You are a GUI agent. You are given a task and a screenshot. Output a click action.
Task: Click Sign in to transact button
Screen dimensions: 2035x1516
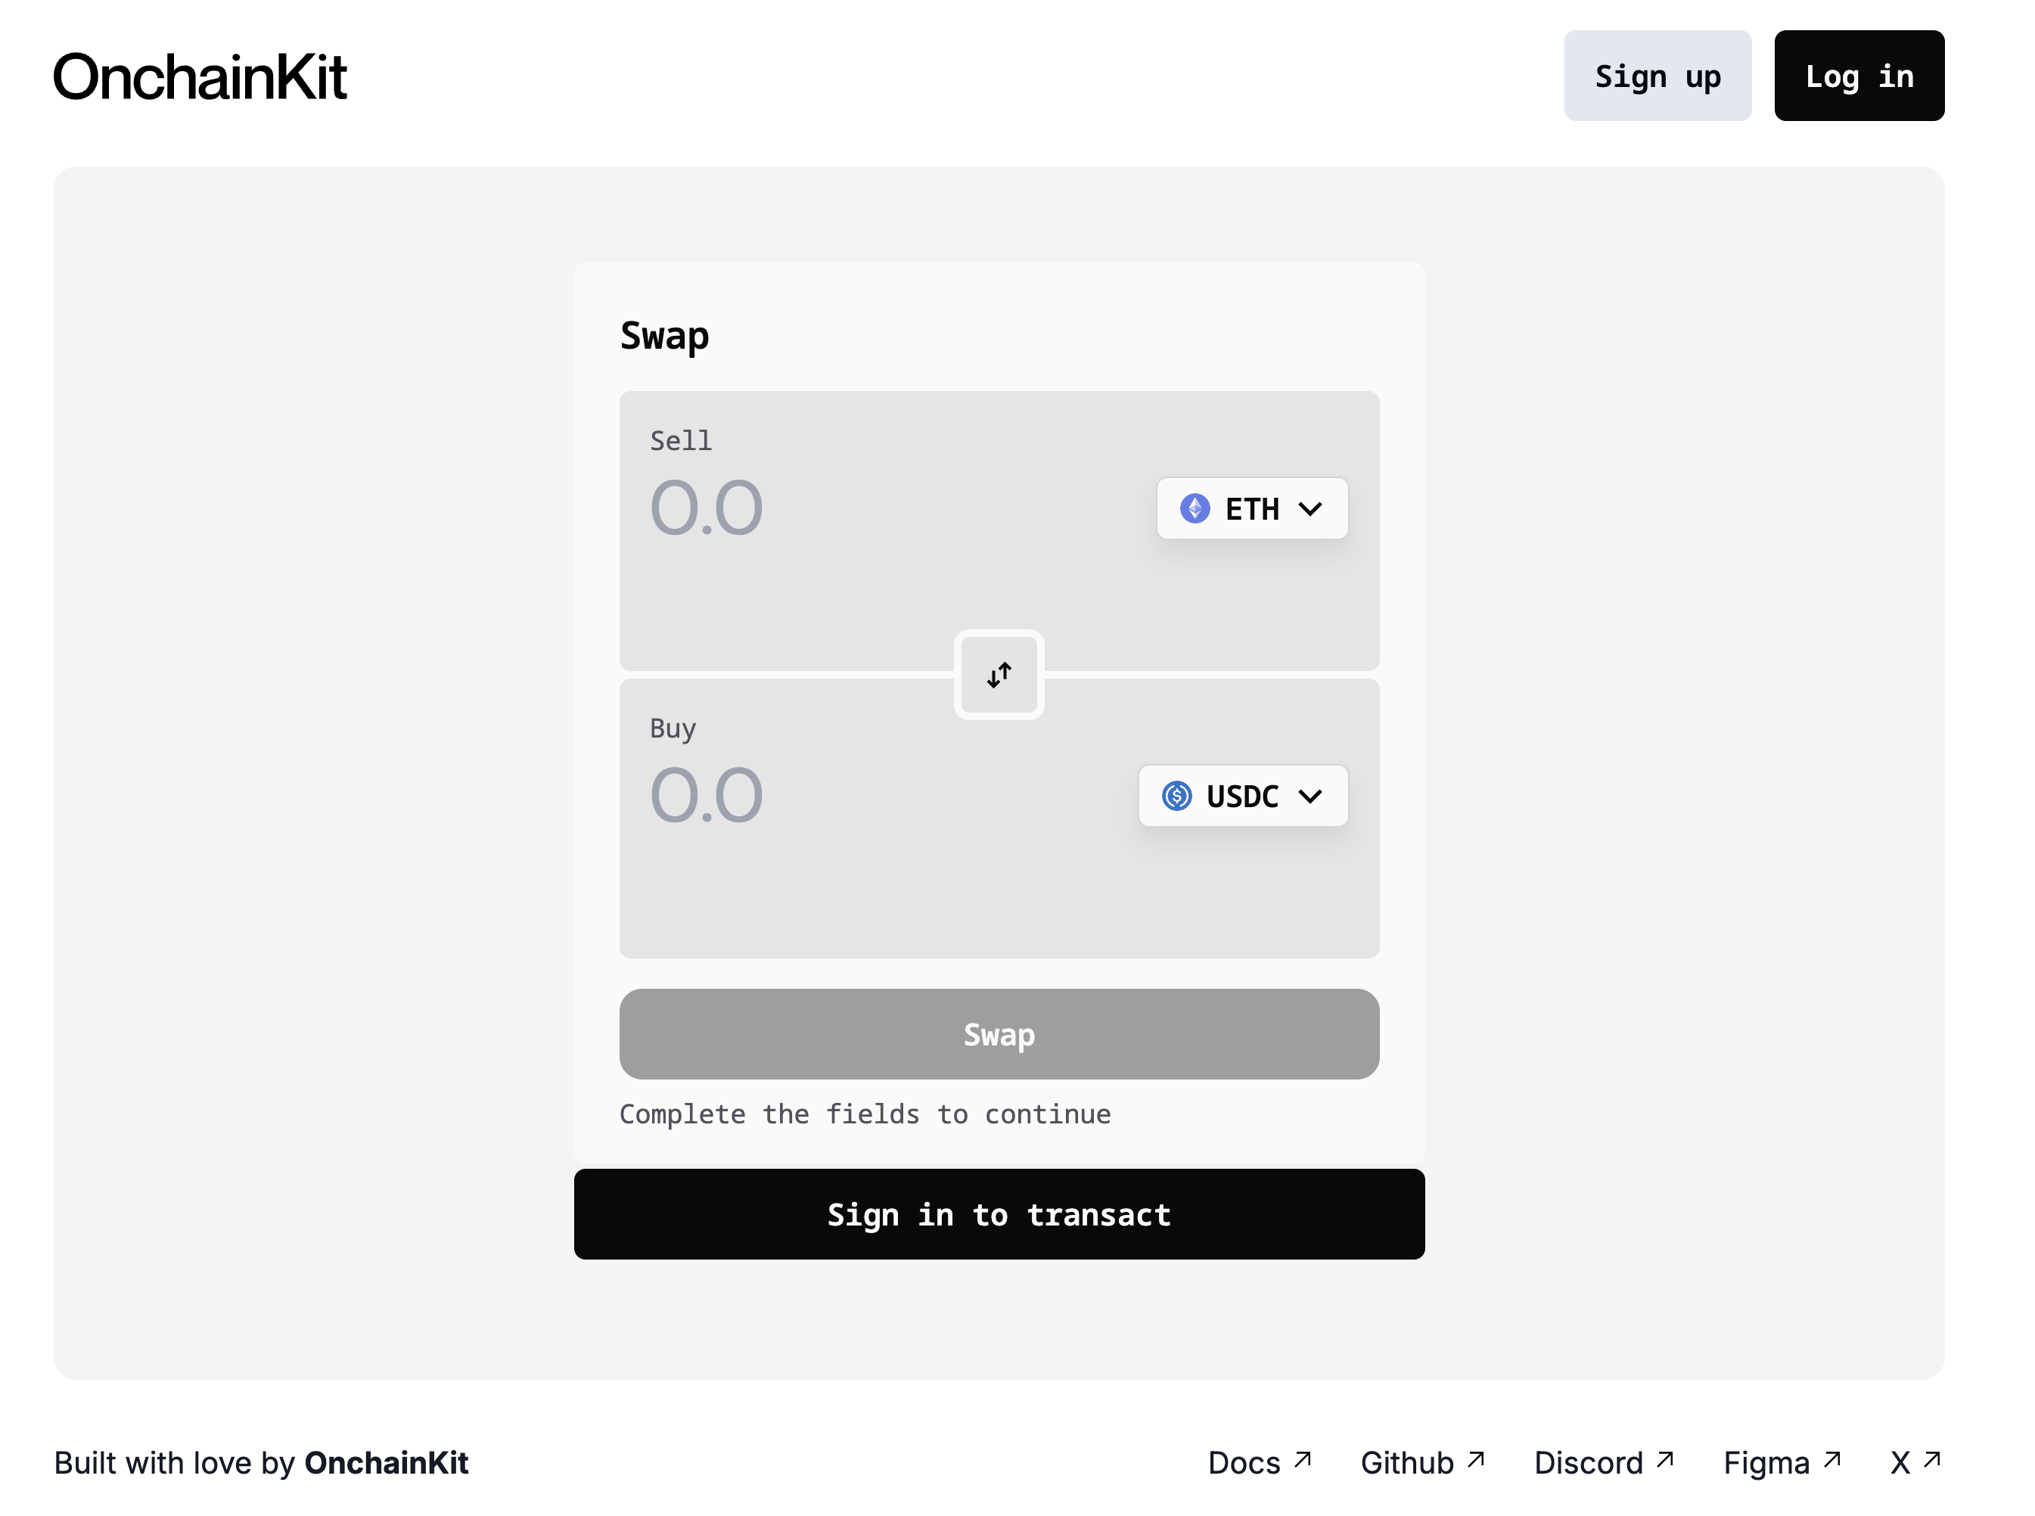pos(999,1213)
